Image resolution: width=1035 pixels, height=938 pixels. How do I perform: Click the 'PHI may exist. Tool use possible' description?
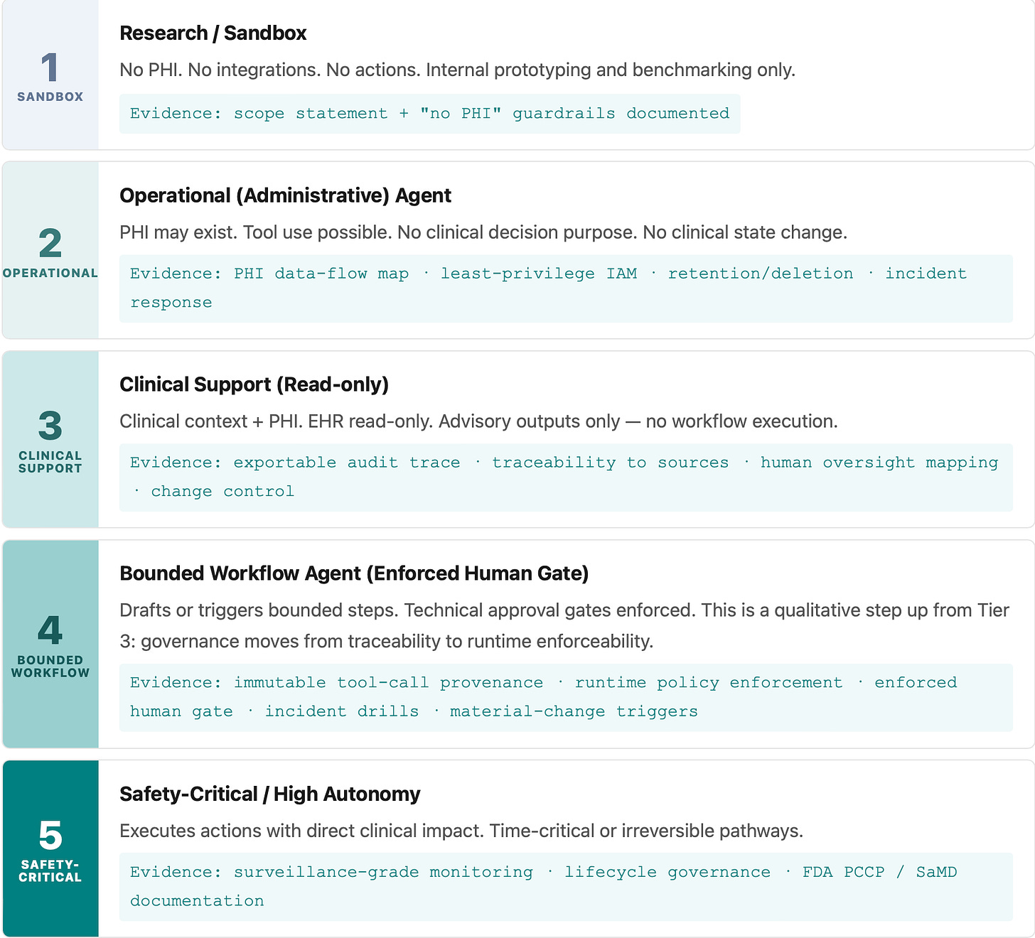coord(483,232)
